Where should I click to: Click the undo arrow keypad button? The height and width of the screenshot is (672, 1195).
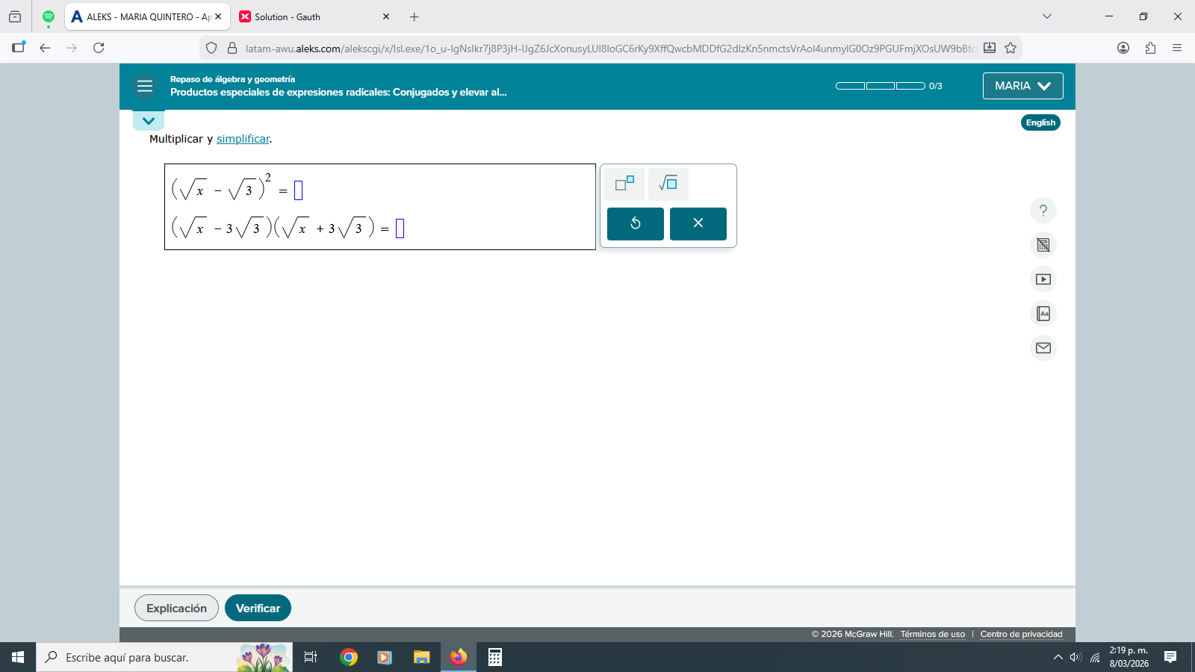[x=635, y=223]
